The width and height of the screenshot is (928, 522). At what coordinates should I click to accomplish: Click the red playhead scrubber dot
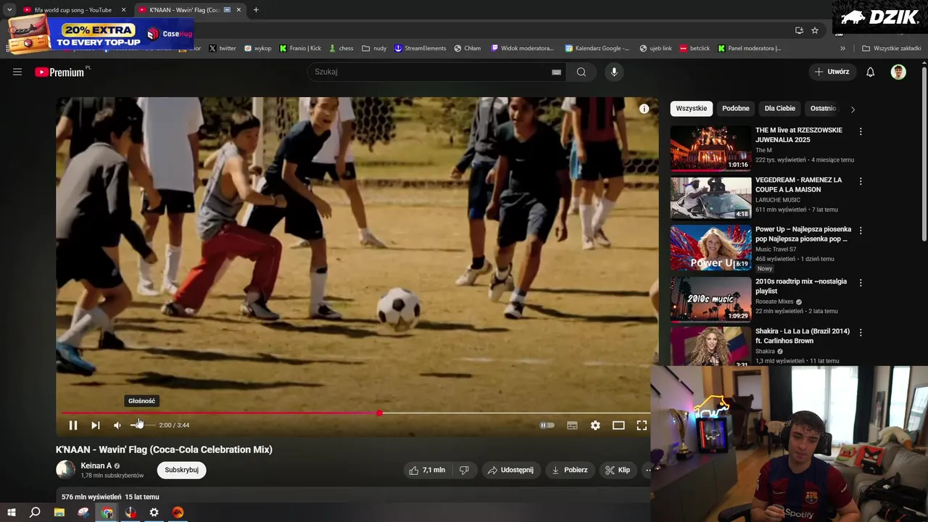click(379, 413)
